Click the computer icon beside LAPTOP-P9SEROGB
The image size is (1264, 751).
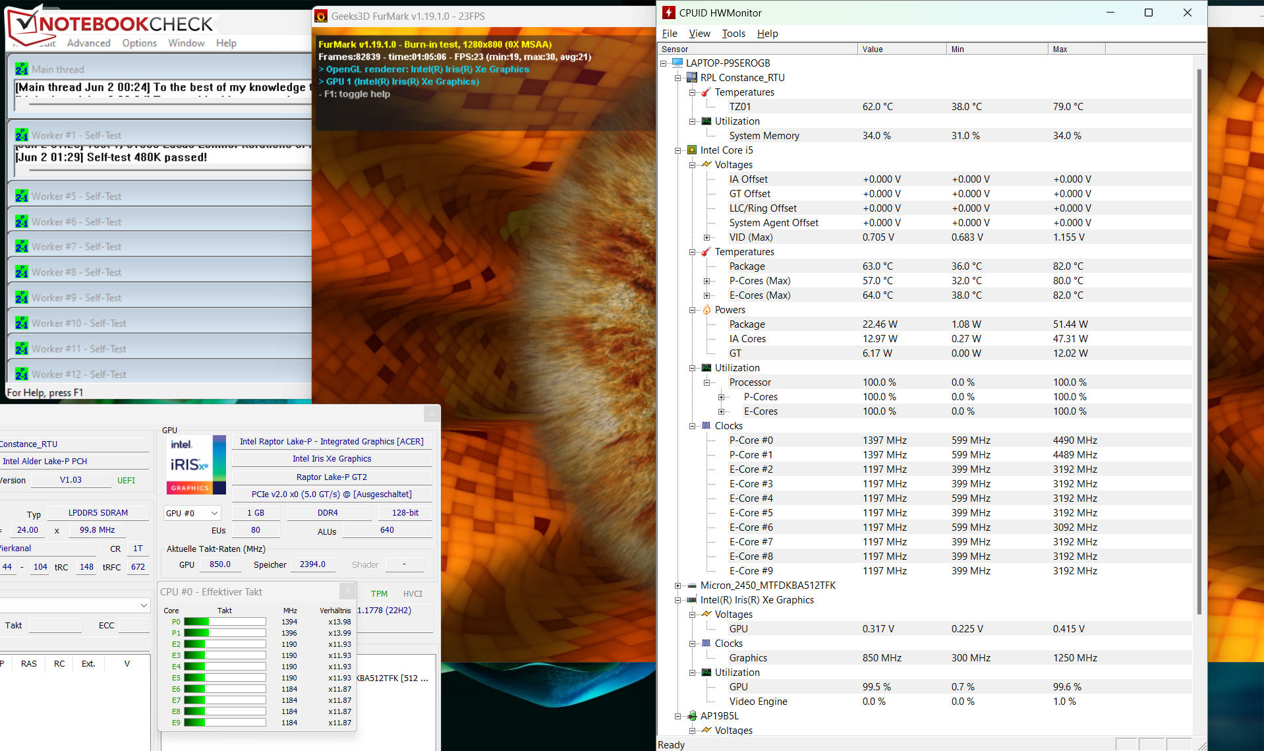click(677, 63)
